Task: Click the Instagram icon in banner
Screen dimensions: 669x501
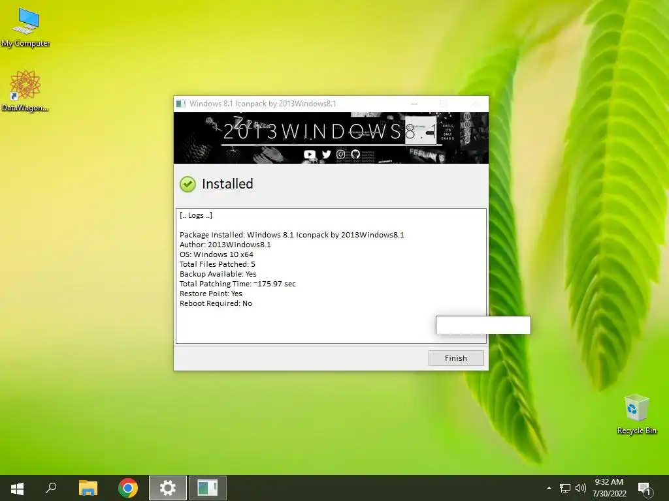Action: (x=340, y=154)
